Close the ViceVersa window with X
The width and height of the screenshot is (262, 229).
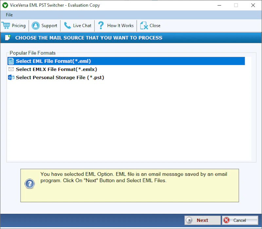point(253,5)
